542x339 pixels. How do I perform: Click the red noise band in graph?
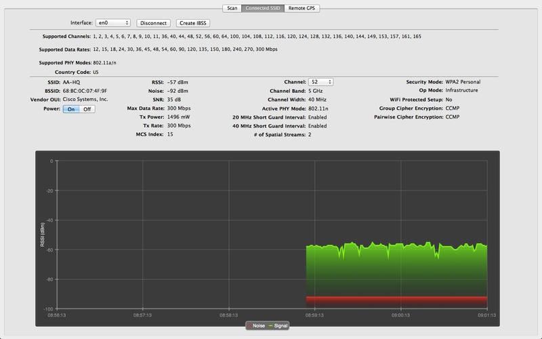coord(396,302)
